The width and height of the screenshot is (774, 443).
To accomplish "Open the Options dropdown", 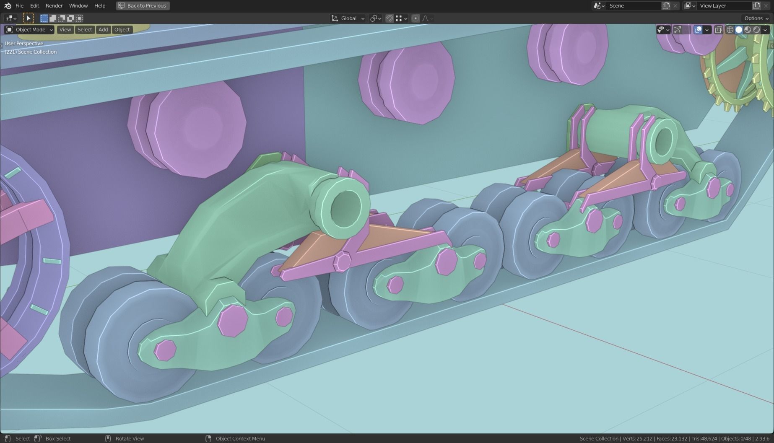I will click(x=756, y=18).
